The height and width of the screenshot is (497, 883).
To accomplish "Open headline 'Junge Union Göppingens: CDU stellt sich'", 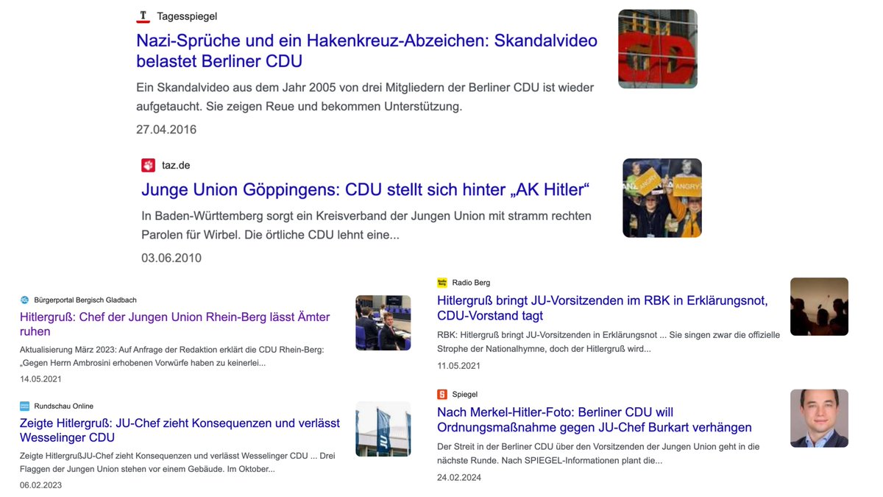I will (366, 190).
